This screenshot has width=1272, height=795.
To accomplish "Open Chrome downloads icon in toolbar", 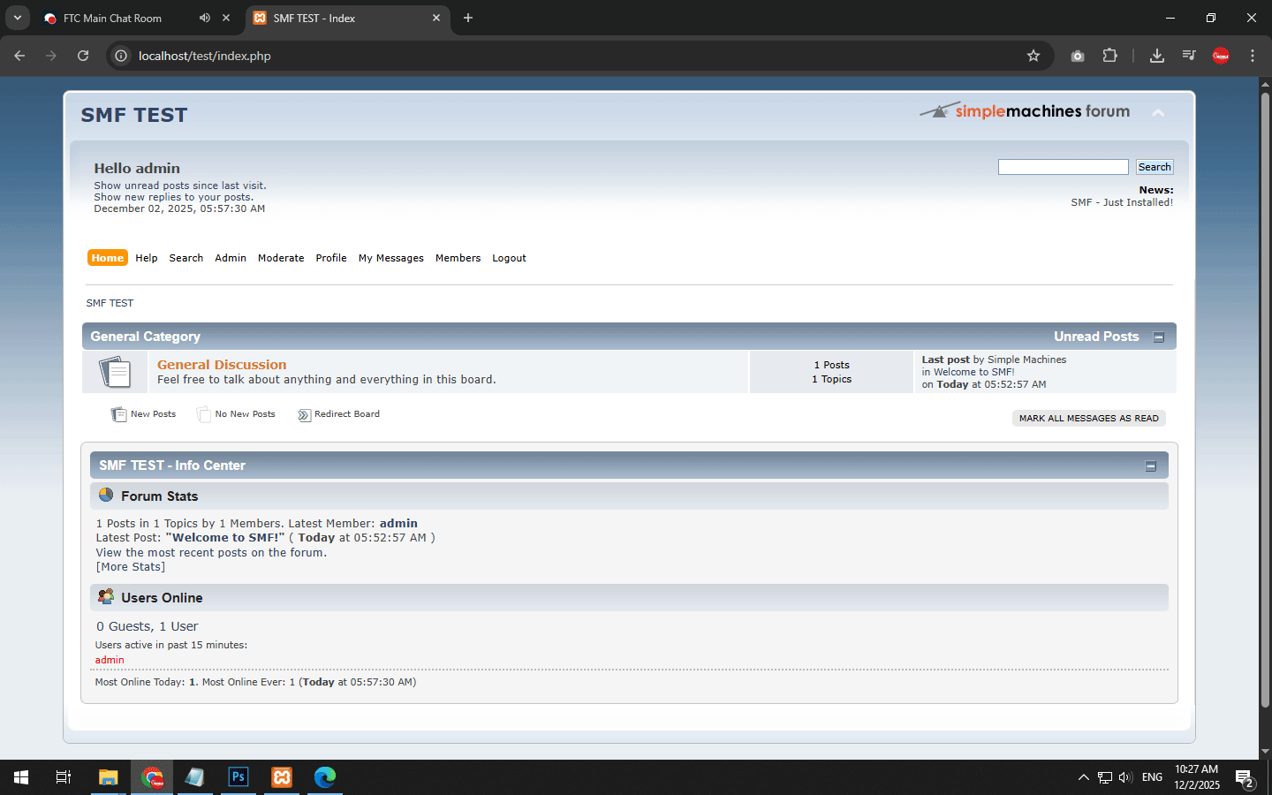I will [1156, 56].
